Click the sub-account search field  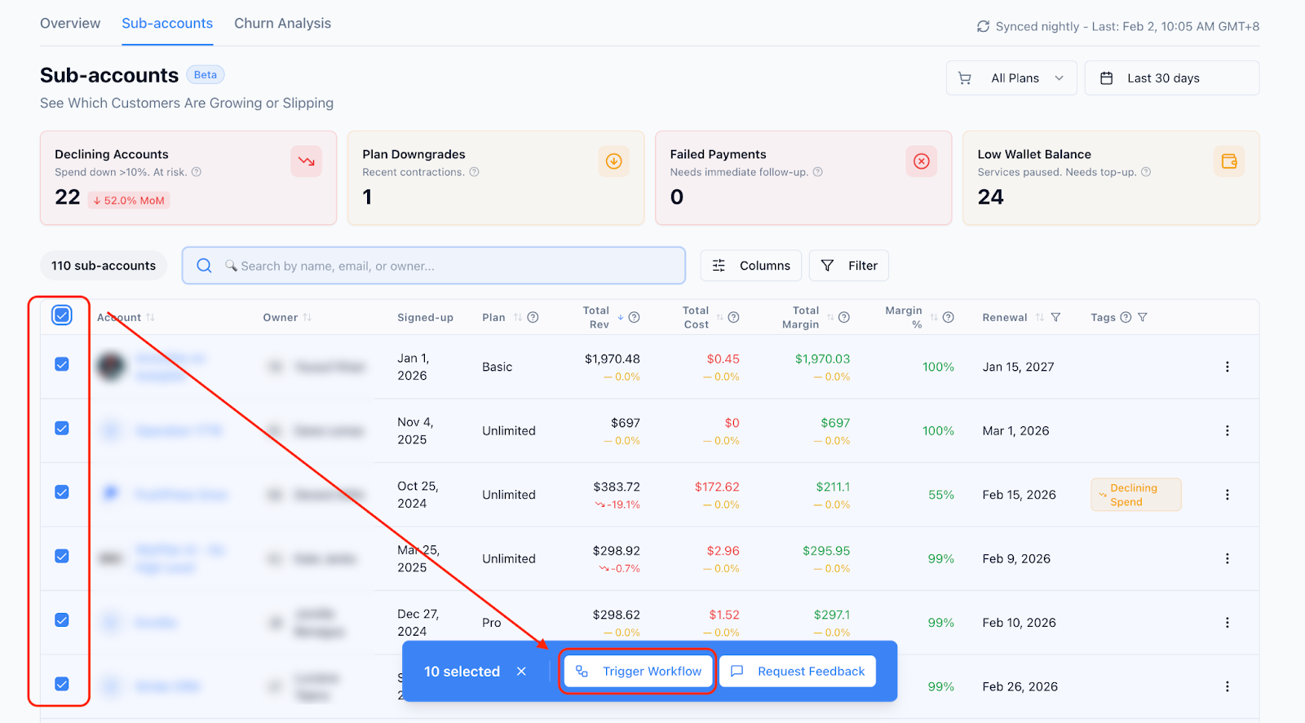pos(433,266)
